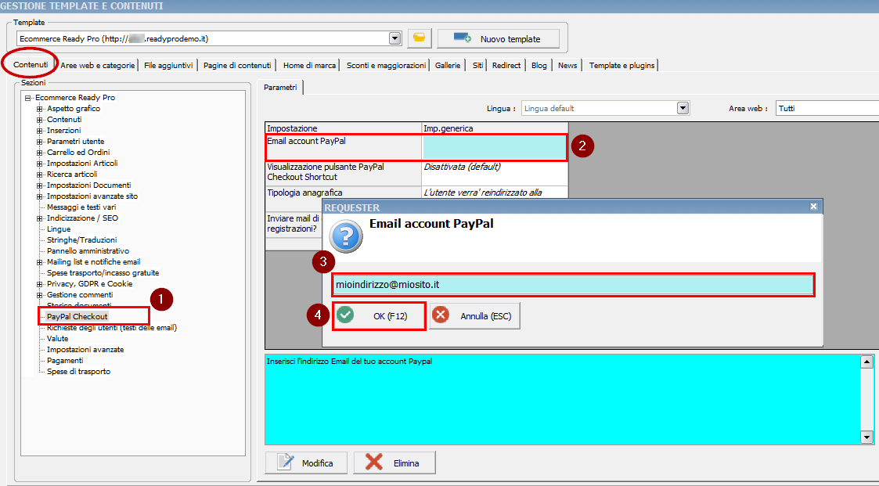
Task: Expand the Carrello ed Ordini node
Action: 39,153
